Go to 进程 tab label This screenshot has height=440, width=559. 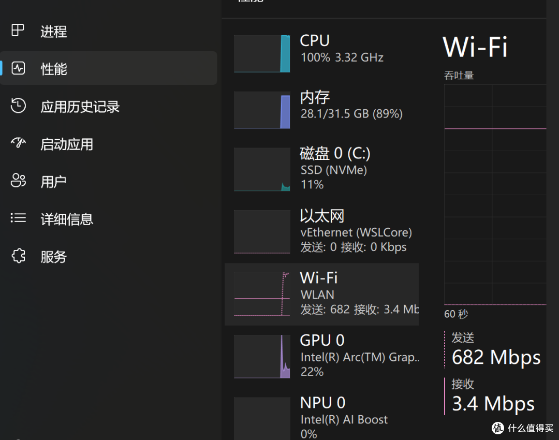tap(54, 32)
